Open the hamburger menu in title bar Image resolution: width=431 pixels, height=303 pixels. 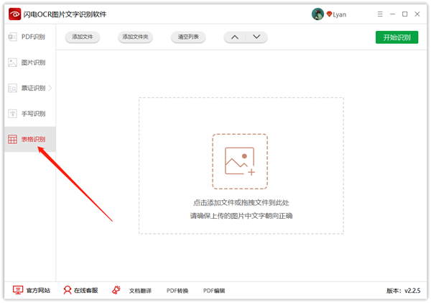tap(380, 14)
